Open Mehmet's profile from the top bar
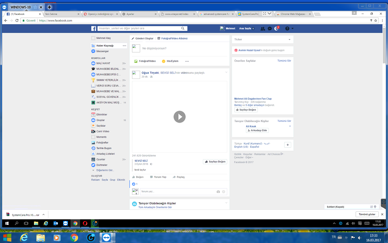Image resolution: width=388 pixels, height=243 pixels. pyautogui.click(x=228, y=28)
